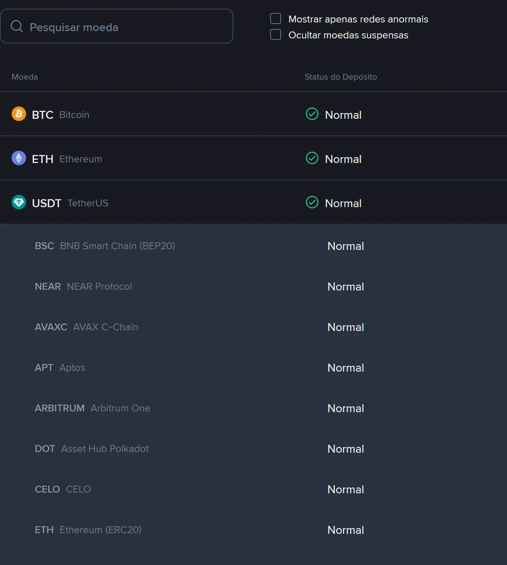This screenshot has width=507, height=565.
Task: Focus the Pesquisar moeda search field
Action: pyautogui.click(x=117, y=26)
